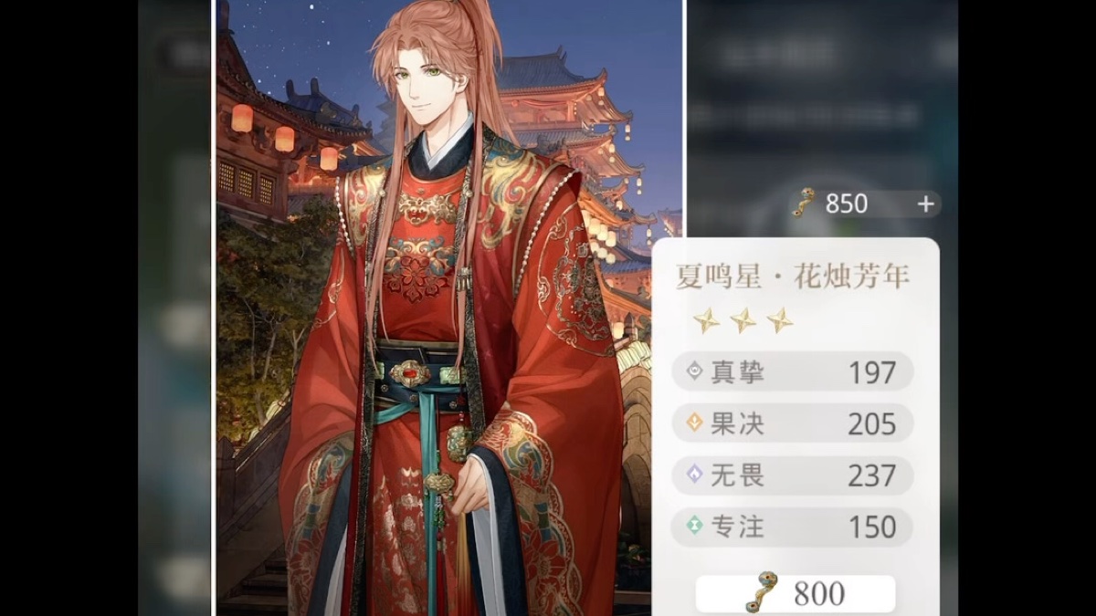Buy the card for 800
The image size is (1096, 616).
(796, 594)
